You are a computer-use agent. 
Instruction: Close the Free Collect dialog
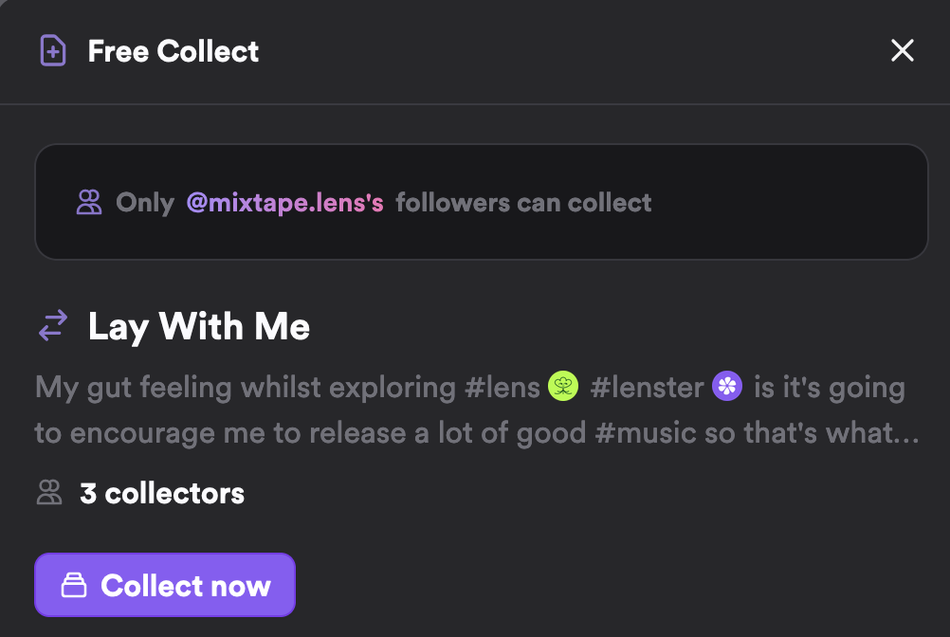pyautogui.click(x=903, y=50)
